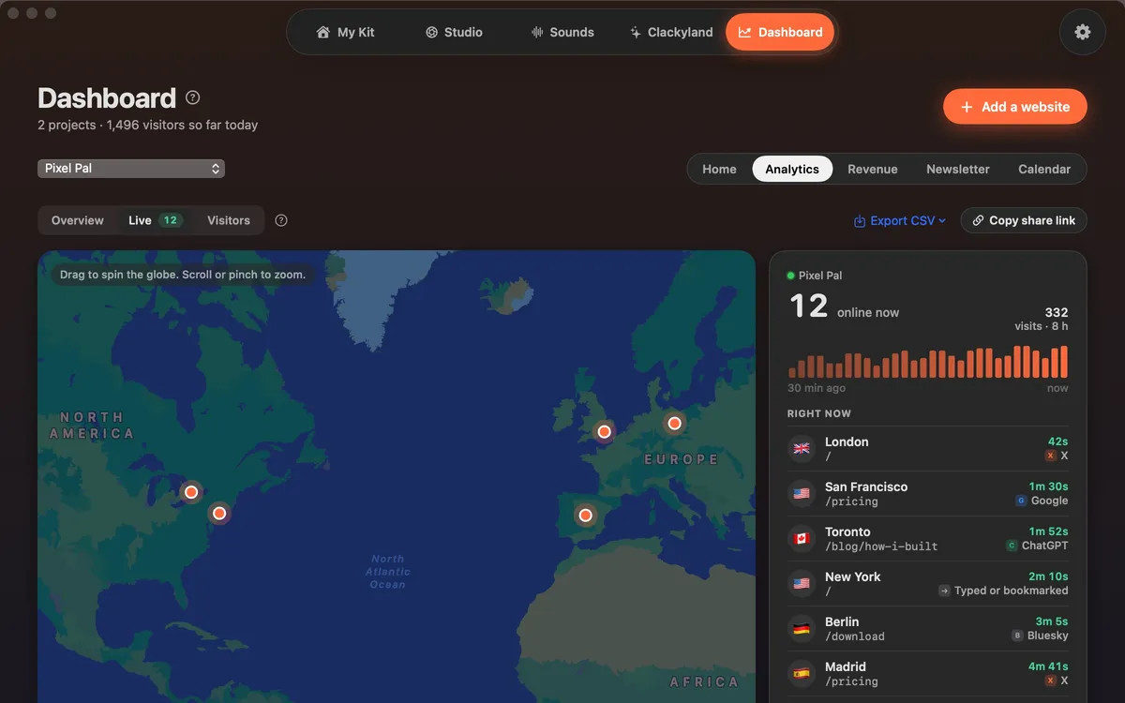Viewport: 1125px width, 703px height.
Task: Click the Spain flag icon for Madrid
Action: [x=802, y=673]
